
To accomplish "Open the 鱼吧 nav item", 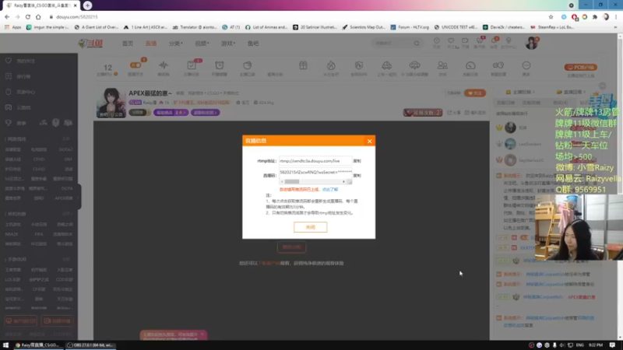I will 253,44.
